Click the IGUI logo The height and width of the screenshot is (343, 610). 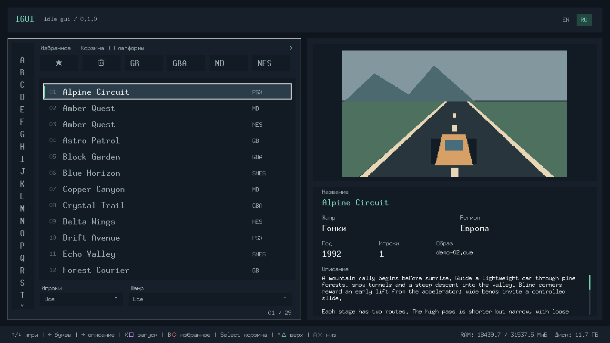point(25,19)
